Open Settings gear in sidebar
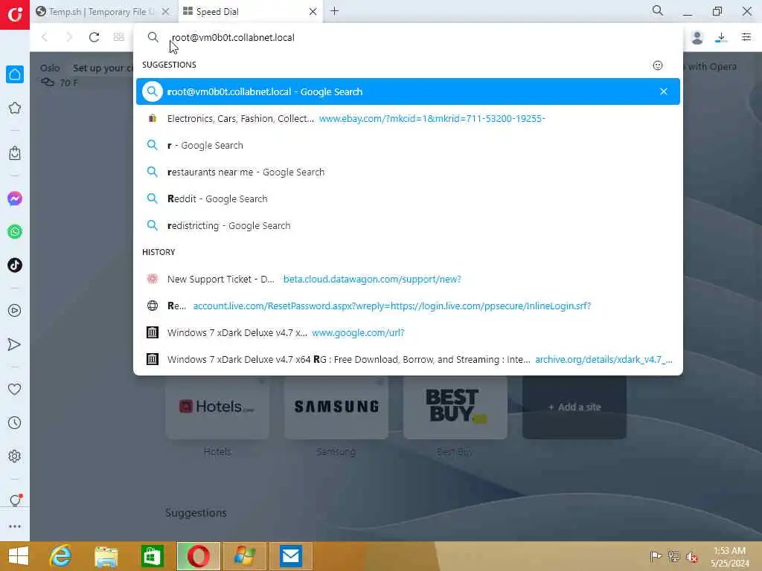Viewport: 762px width, 571px height. (x=15, y=456)
